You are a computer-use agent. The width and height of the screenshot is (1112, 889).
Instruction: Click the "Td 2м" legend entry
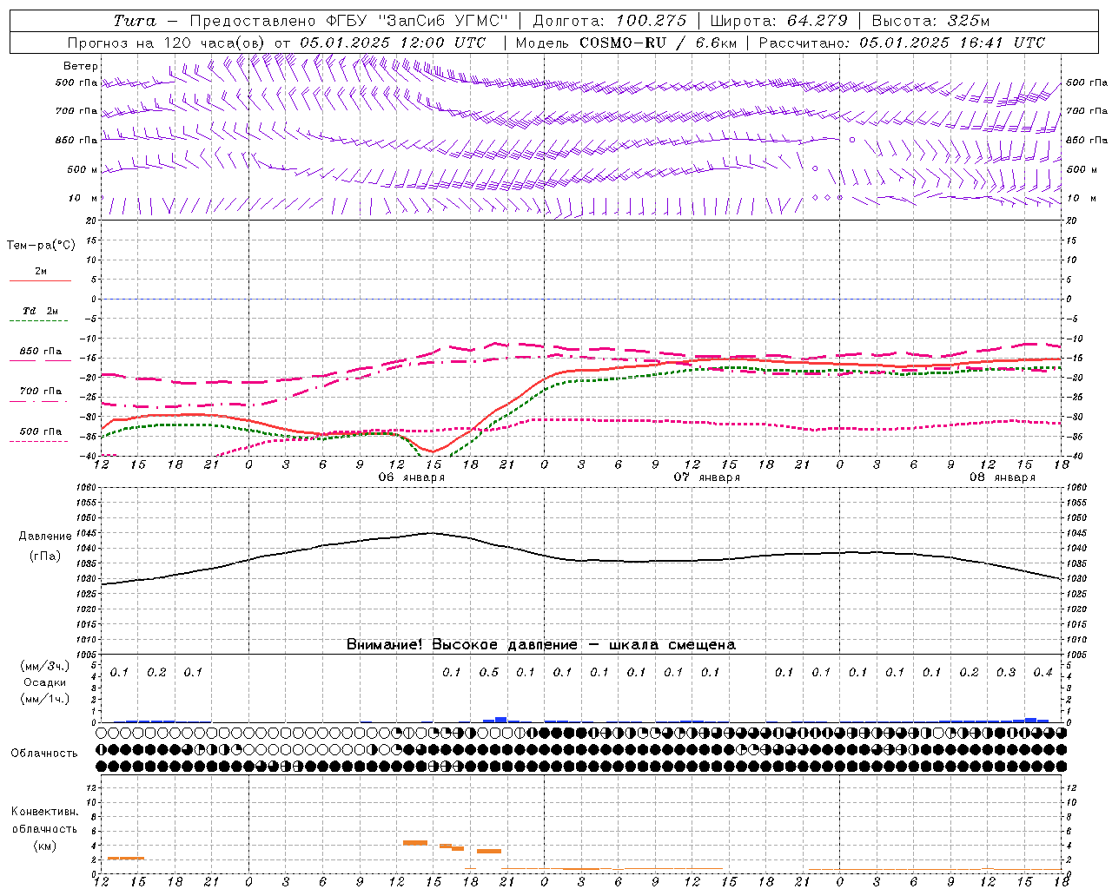pos(40,311)
